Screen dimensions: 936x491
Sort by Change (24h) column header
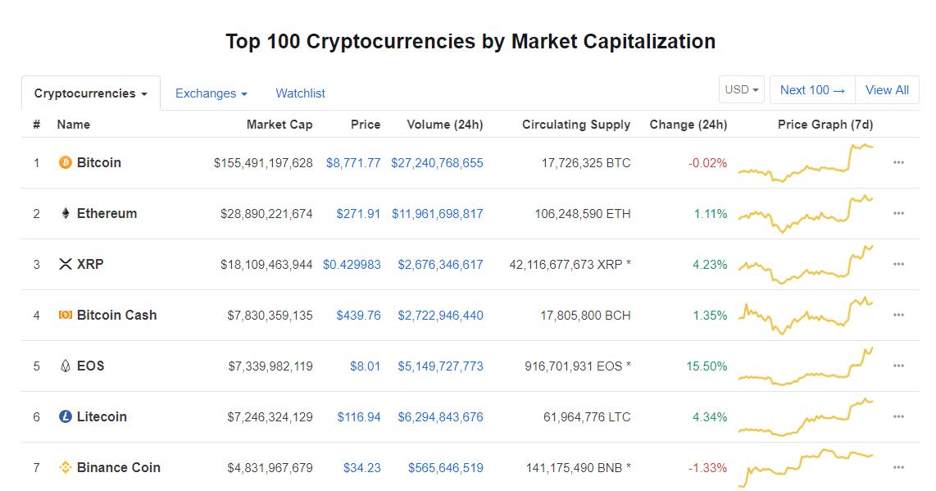point(688,125)
